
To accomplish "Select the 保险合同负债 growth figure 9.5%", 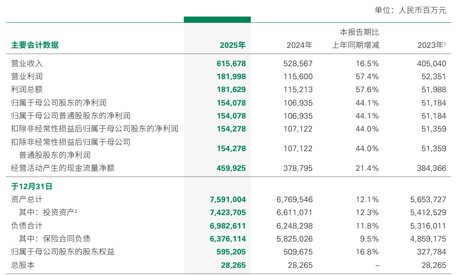I will (369, 239).
